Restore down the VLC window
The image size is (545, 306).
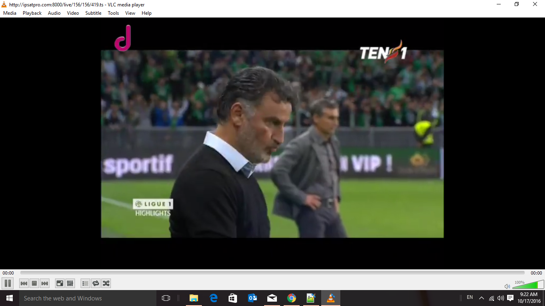[x=517, y=4]
